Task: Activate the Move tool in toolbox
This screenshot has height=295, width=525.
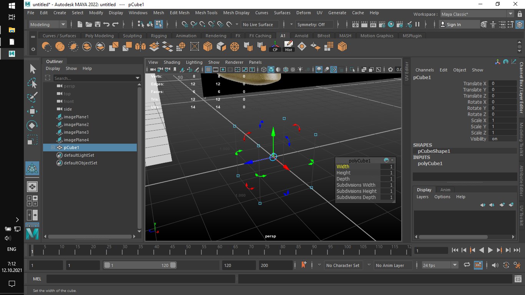Action: (x=33, y=111)
